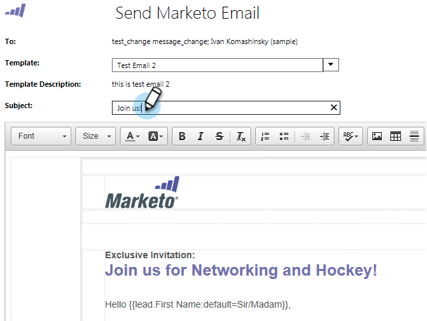Remove formatting with the Tx icon
Image resolution: width=427 pixels, height=321 pixels.
[x=240, y=136]
